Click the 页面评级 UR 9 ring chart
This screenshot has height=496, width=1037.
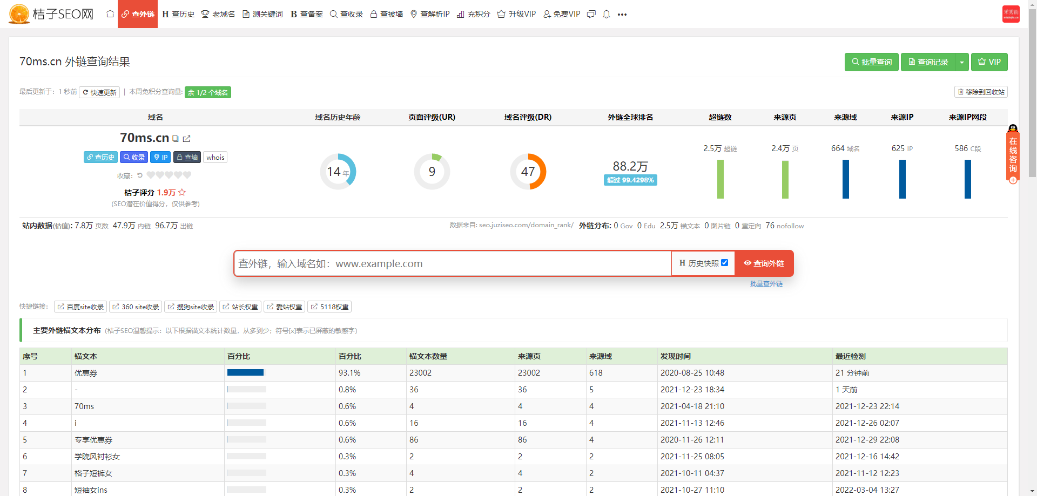click(x=432, y=172)
